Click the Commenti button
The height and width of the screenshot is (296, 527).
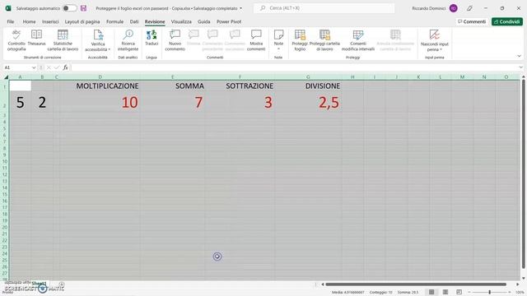point(472,21)
